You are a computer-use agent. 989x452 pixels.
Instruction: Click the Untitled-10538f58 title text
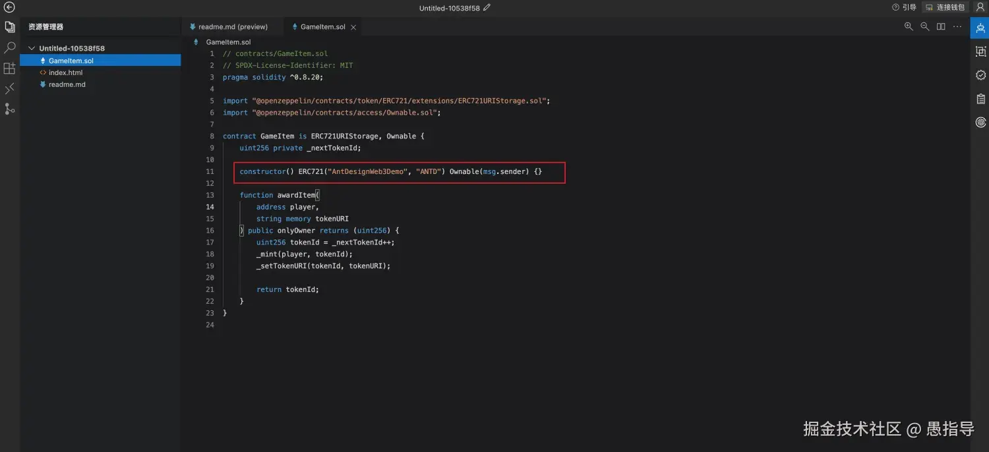pos(450,8)
